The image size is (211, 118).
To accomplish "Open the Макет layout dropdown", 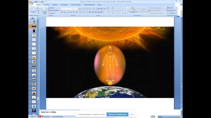I will point(52,8).
